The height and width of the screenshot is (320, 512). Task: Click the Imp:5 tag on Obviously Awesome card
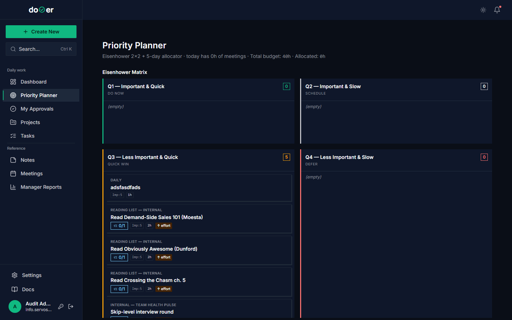click(137, 257)
